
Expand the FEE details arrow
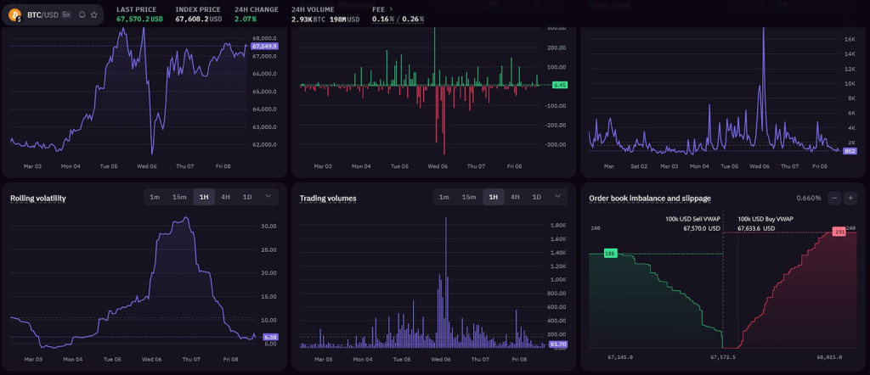390,9
